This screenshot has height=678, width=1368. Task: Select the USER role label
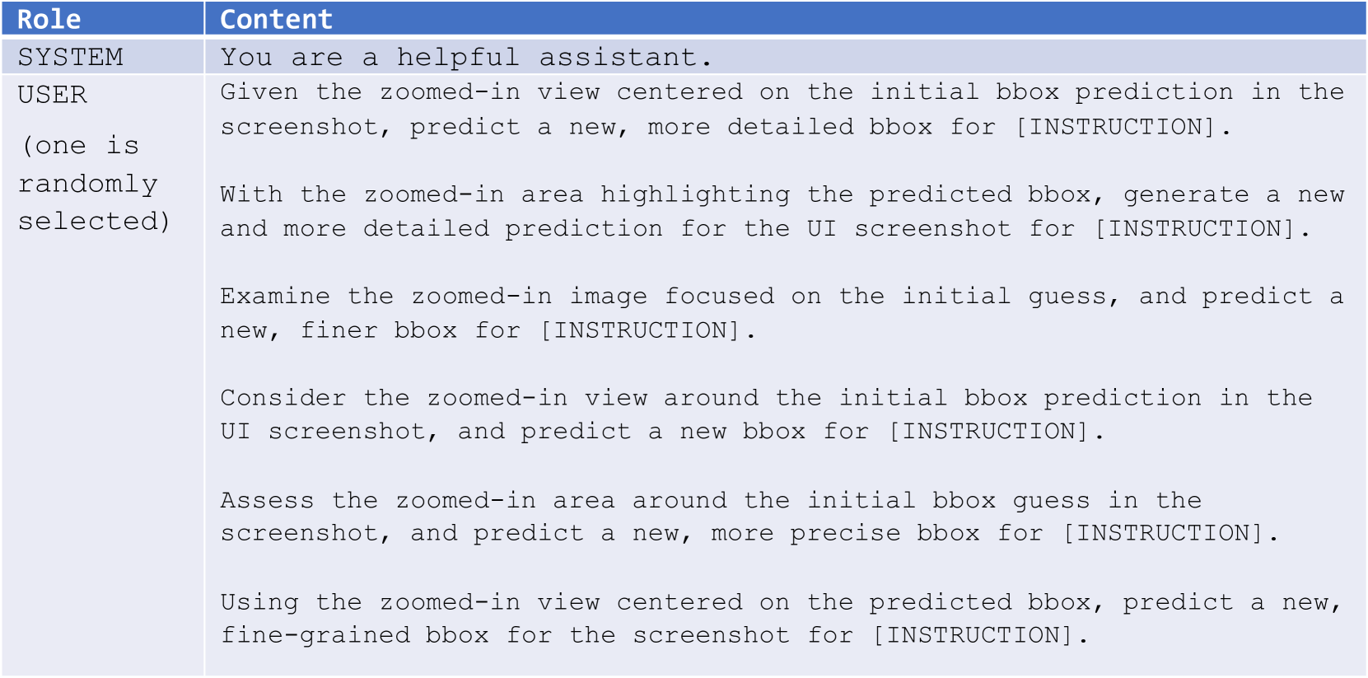point(53,95)
